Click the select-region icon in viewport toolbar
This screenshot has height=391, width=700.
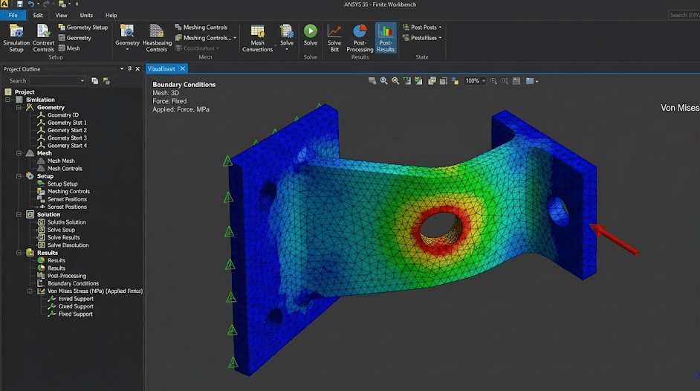(372, 81)
